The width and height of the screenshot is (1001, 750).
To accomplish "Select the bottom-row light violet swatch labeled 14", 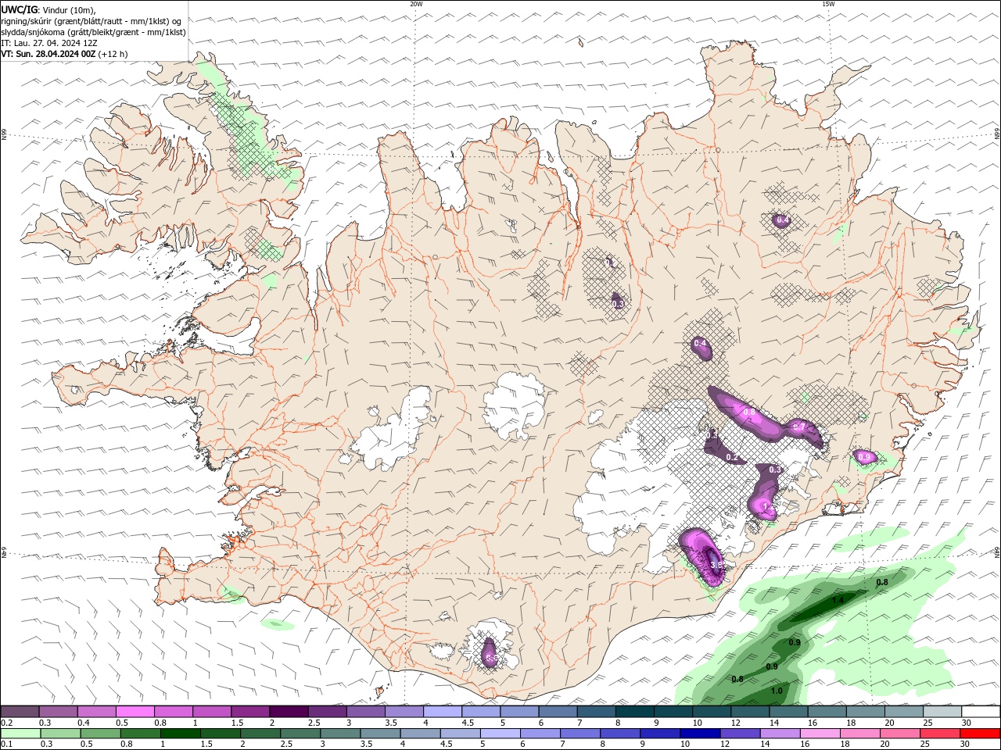I will 779,734.
